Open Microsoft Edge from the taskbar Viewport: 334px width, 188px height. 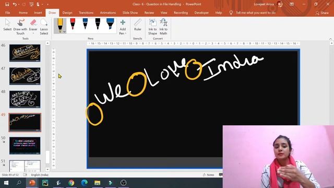[x=85, y=183]
